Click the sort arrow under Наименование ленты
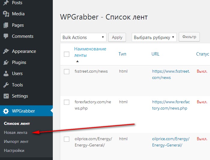The image size is (210, 160). click(x=77, y=61)
